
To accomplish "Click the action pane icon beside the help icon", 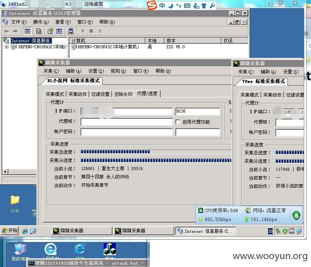I will tap(59, 31).
